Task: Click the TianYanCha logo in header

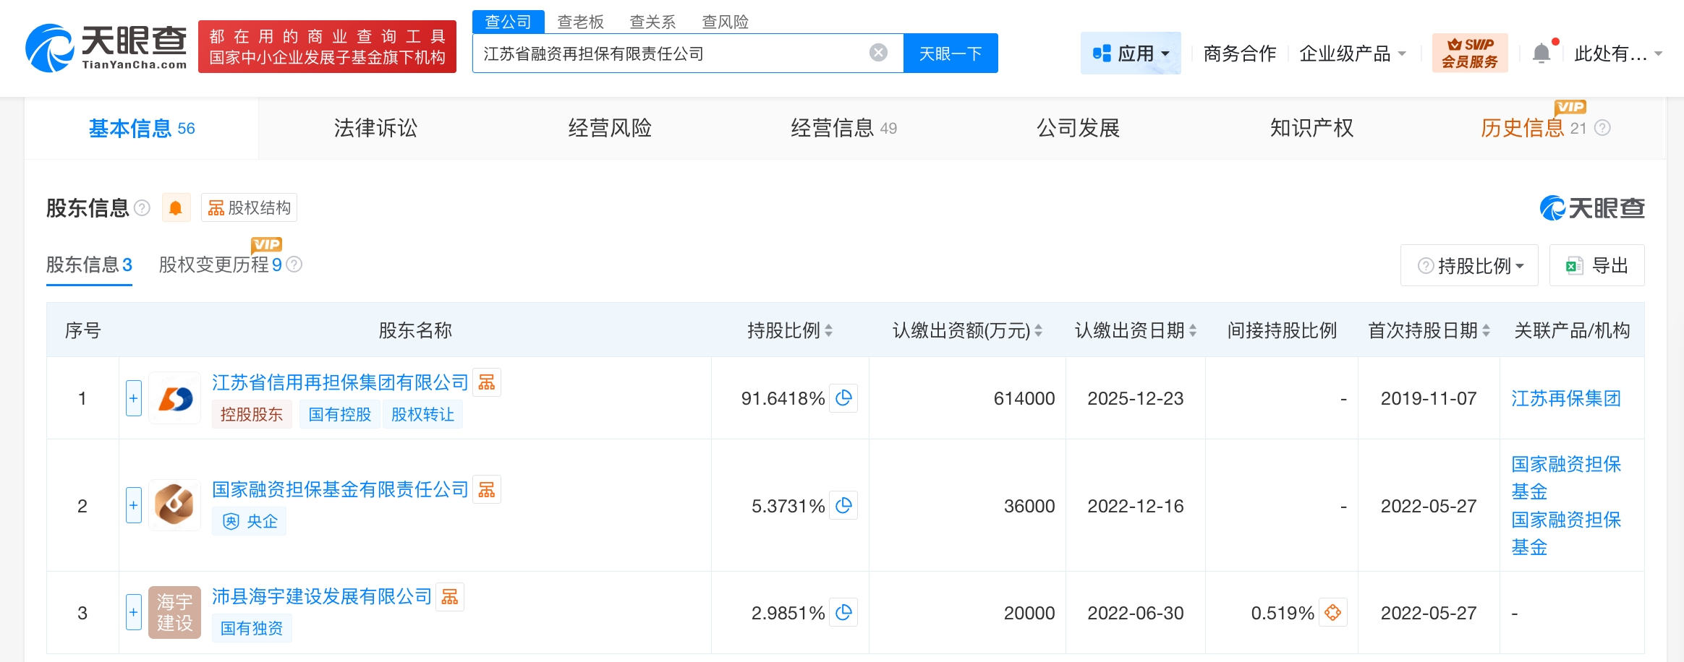Action: coord(106,48)
